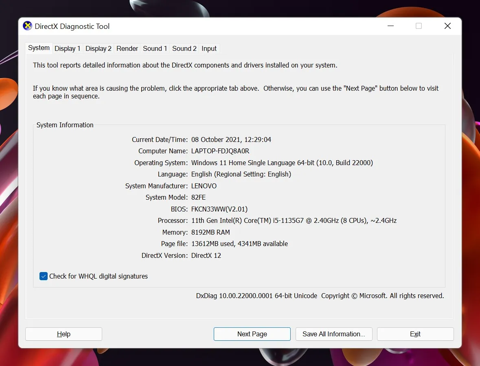The width and height of the screenshot is (480, 366).
Task: Click the maximize window icon
Action: [x=419, y=26]
